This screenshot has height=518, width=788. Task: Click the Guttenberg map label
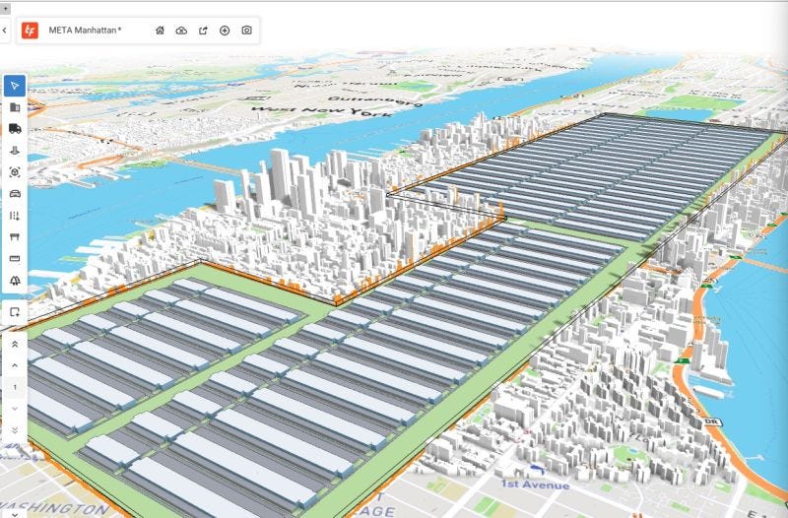pyautogui.click(x=375, y=101)
